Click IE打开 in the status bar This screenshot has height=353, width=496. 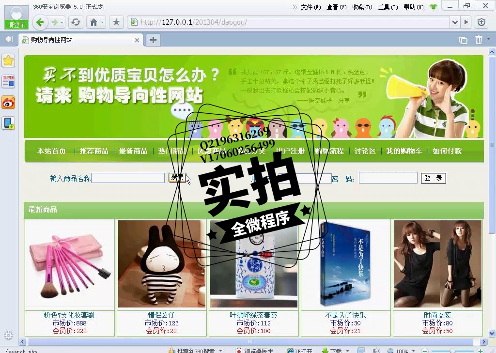299,351
